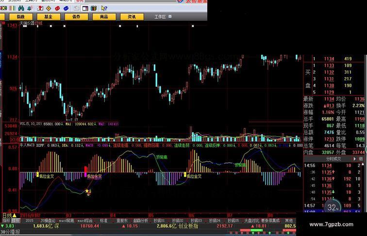The height and width of the screenshot is (236, 367).
Task: Click the scroll-up arrow in trades list
Action: pyautogui.click(x=363, y=164)
